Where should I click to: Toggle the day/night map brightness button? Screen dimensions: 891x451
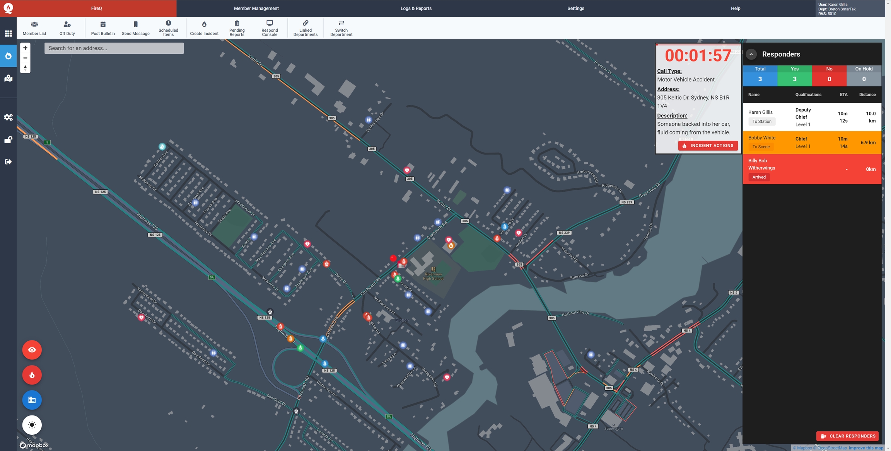32,425
